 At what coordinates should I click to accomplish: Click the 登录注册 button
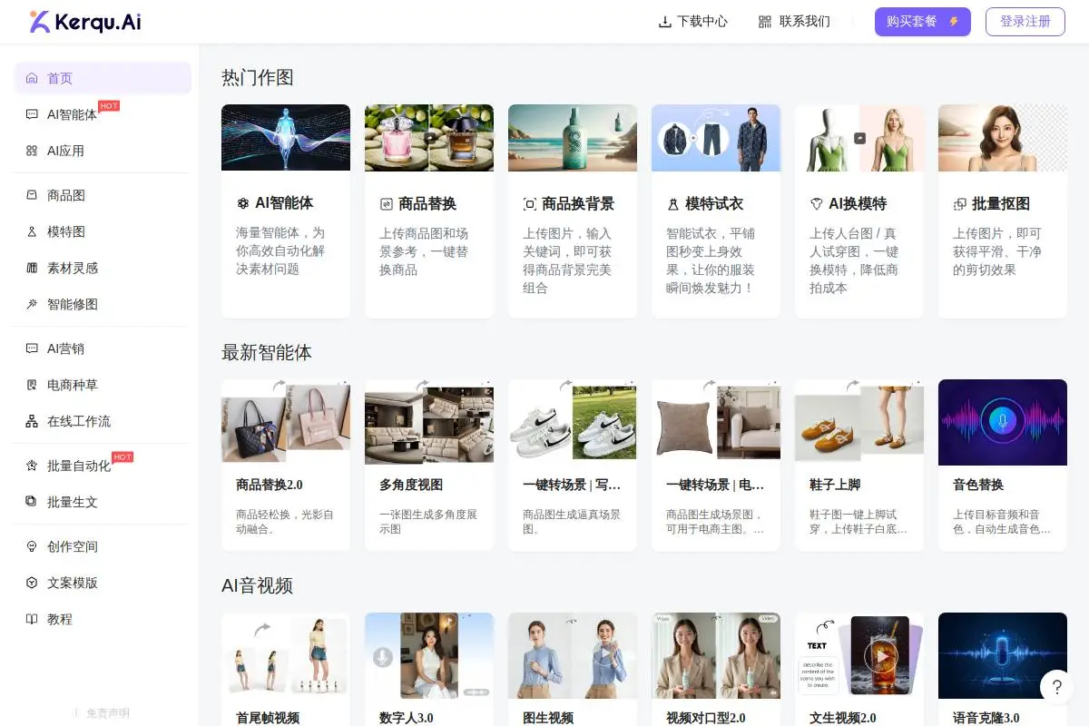tap(1025, 22)
